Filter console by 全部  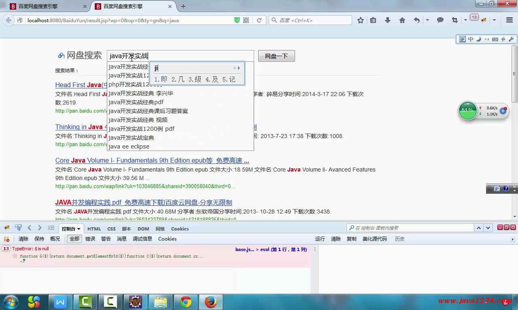point(74,239)
